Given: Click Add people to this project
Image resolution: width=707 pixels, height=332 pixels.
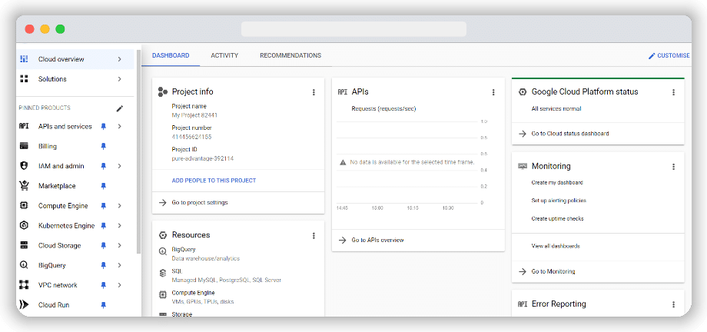Looking at the screenshot, I should tap(214, 181).
